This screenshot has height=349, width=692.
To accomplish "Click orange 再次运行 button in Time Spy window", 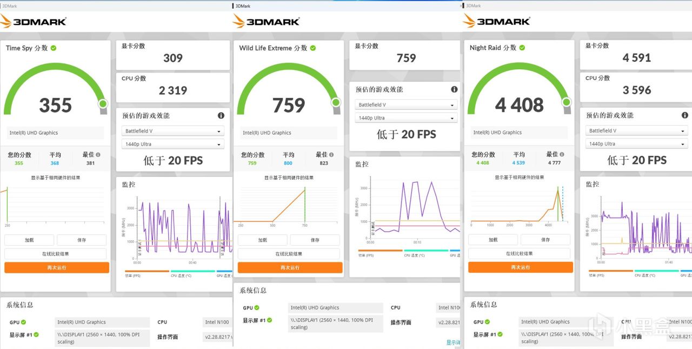I will [x=57, y=267].
